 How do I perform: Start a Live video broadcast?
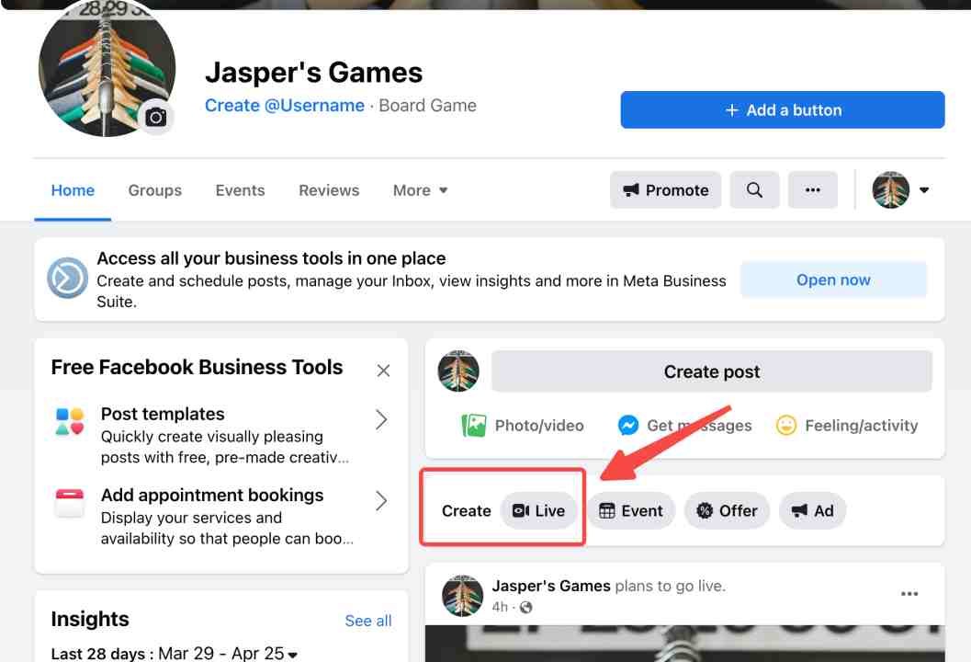click(538, 511)
